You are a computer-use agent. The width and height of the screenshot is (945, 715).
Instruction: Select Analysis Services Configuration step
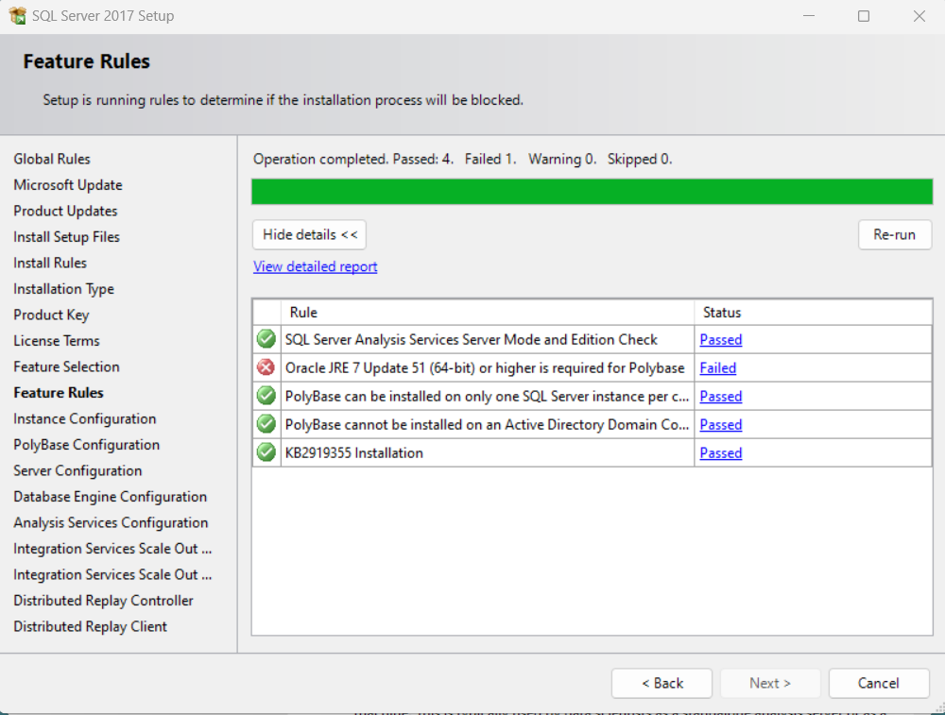pyautogui.click(x=111, y=522)
